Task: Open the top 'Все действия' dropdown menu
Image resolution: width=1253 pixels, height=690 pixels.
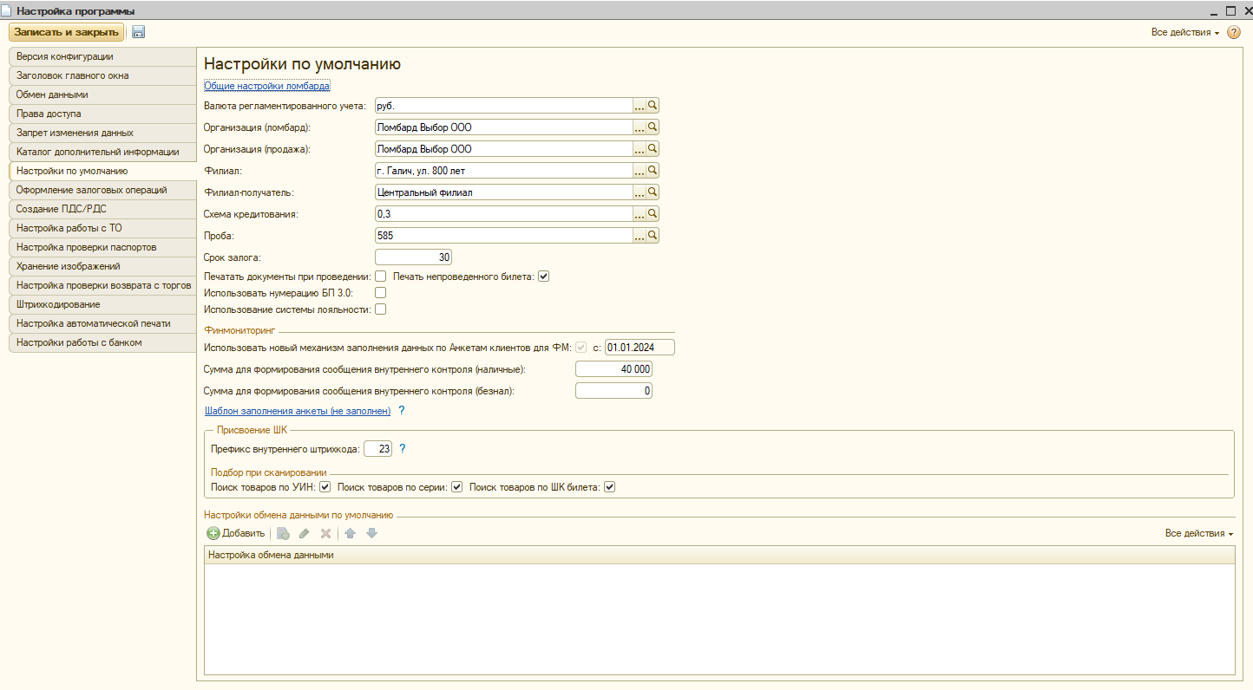Action: [1185, 32]
